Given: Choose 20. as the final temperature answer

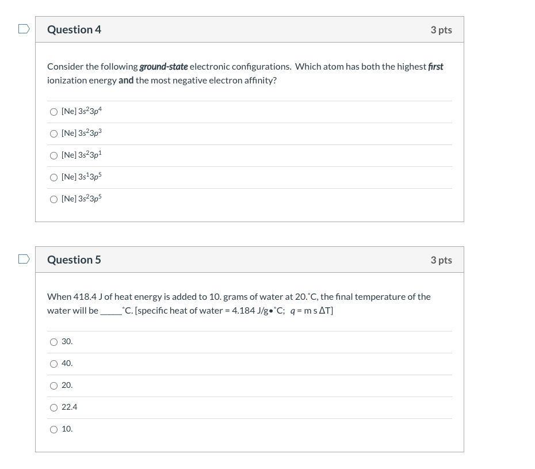Looking at the screenshot, I should click(54, 386).
